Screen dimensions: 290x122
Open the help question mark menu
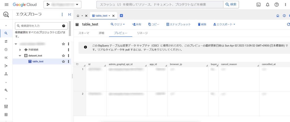click(277, 5)
